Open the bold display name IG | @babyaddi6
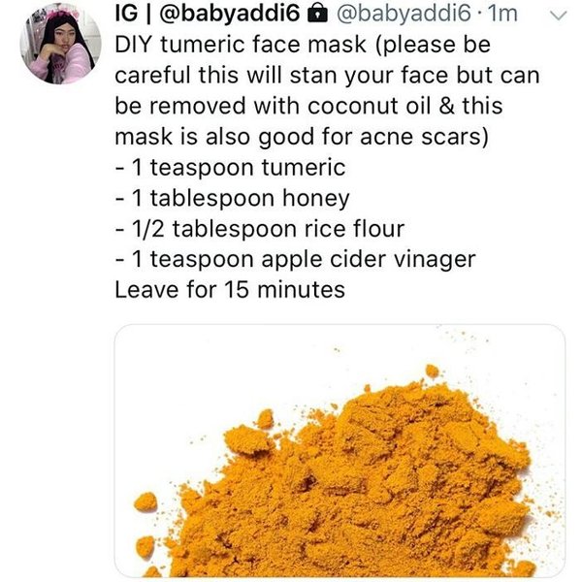This screenshot has width=582, height=582. coord(208,14)
